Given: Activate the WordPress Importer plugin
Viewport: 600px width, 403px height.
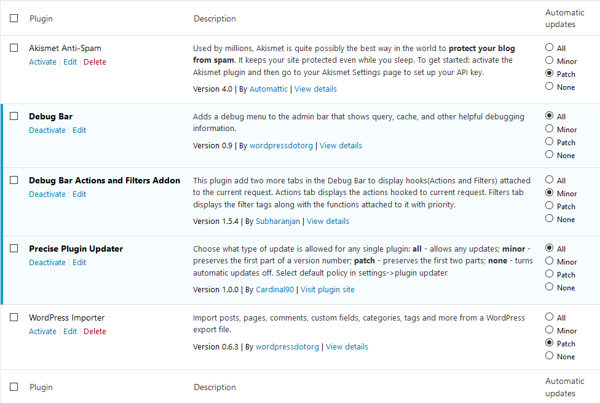Looking at the screenshot, I should coord(42,332).
